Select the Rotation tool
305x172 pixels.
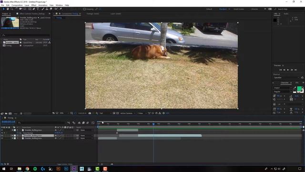pyautogui.click(x=17, y=9)
